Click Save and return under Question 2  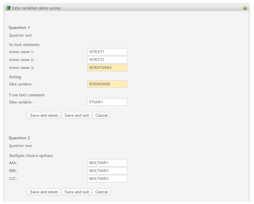pos(44,192)
